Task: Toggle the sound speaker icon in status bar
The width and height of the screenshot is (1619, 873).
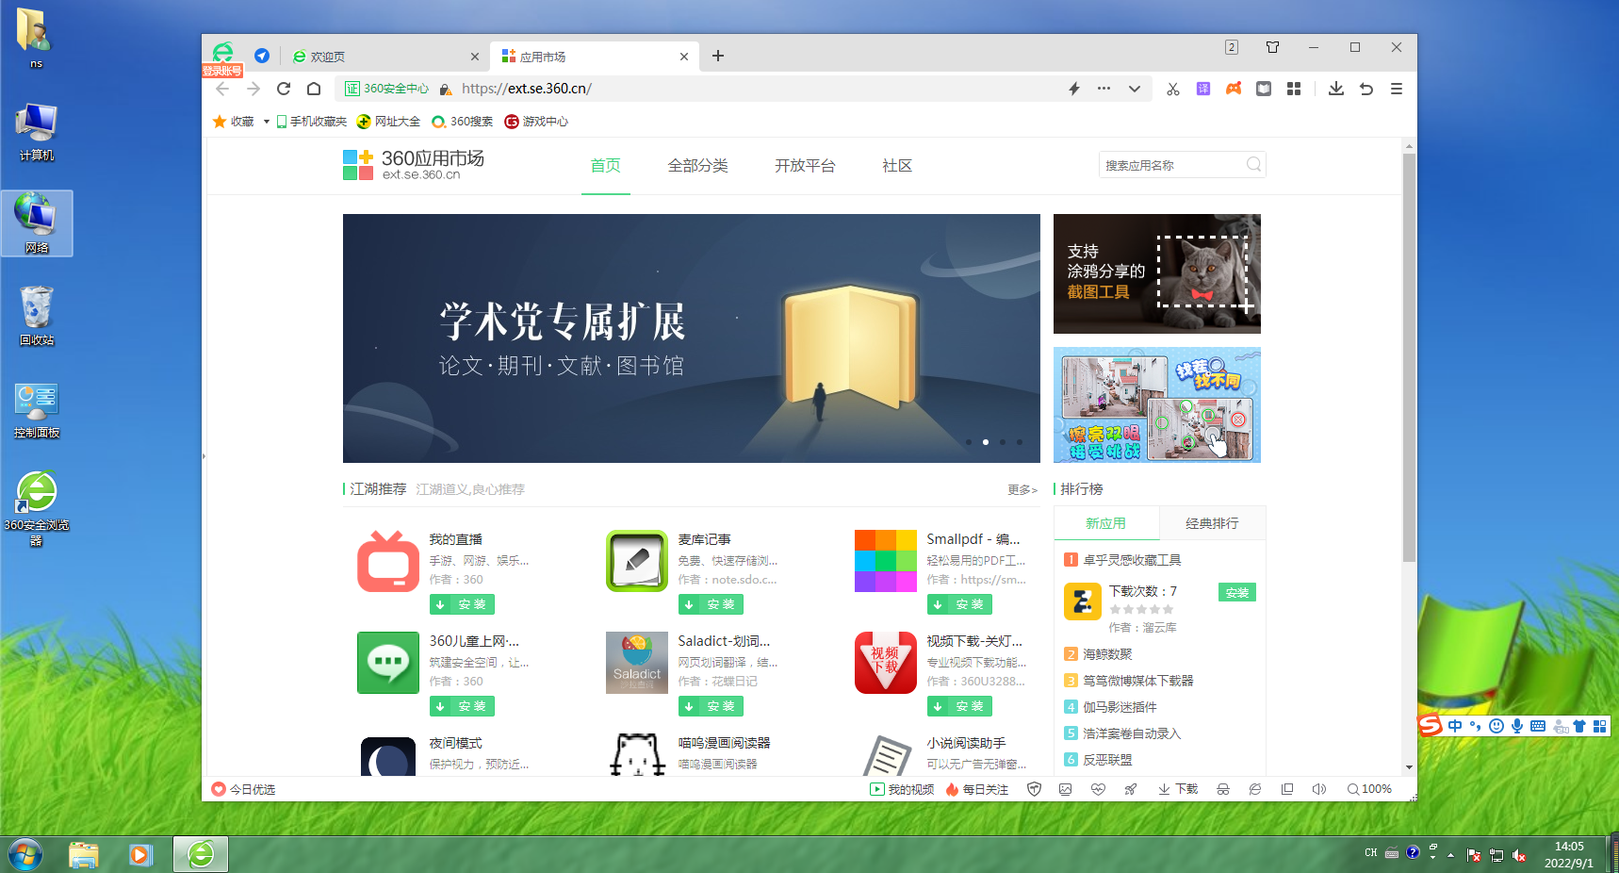Action: coord(1319,789)
